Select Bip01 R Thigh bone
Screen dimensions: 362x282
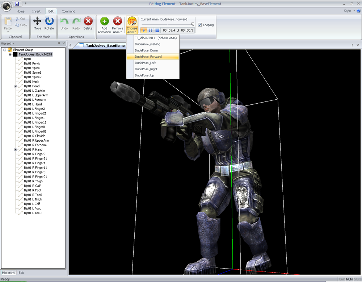33,181
